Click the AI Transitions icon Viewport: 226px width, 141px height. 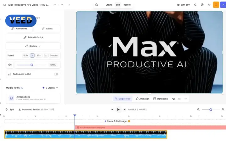(11, 98)
